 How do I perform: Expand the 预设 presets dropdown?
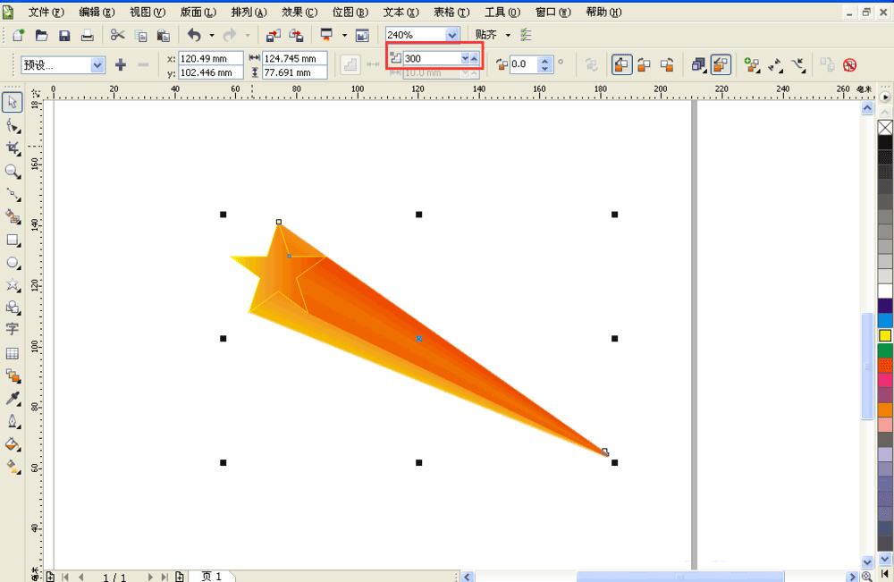coord(97,65)
